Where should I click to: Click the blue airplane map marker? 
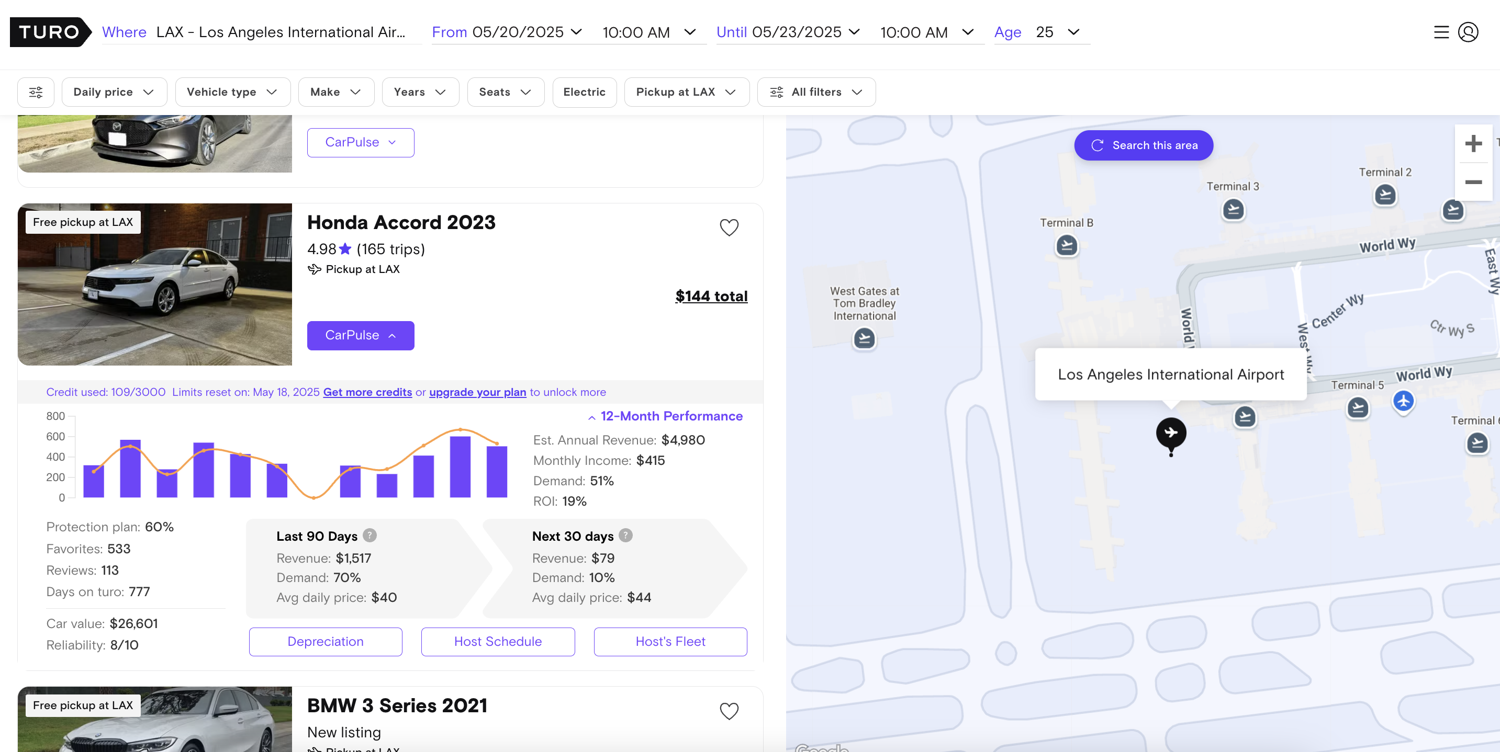(1403, 401)
